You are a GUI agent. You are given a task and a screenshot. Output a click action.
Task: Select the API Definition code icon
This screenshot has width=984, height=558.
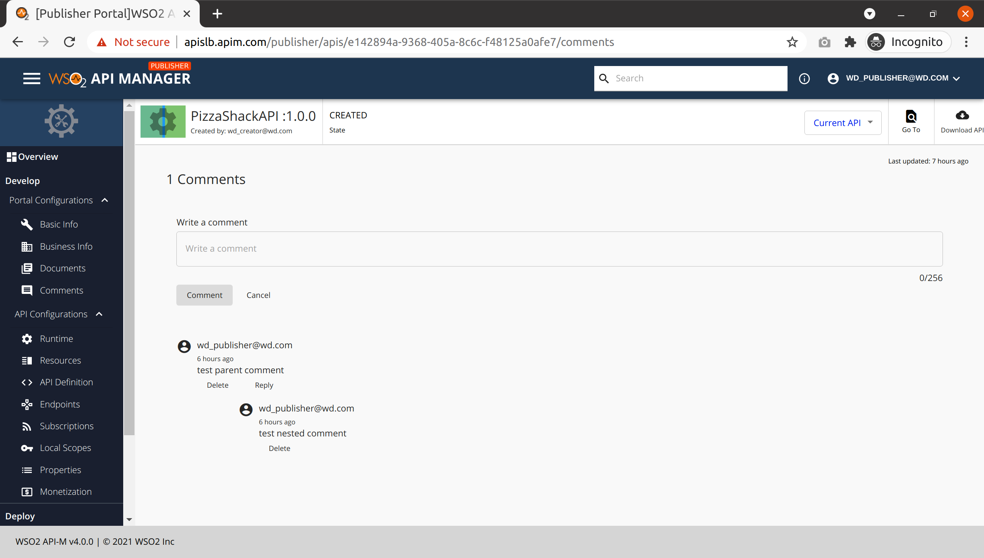(x=27, y=382)
